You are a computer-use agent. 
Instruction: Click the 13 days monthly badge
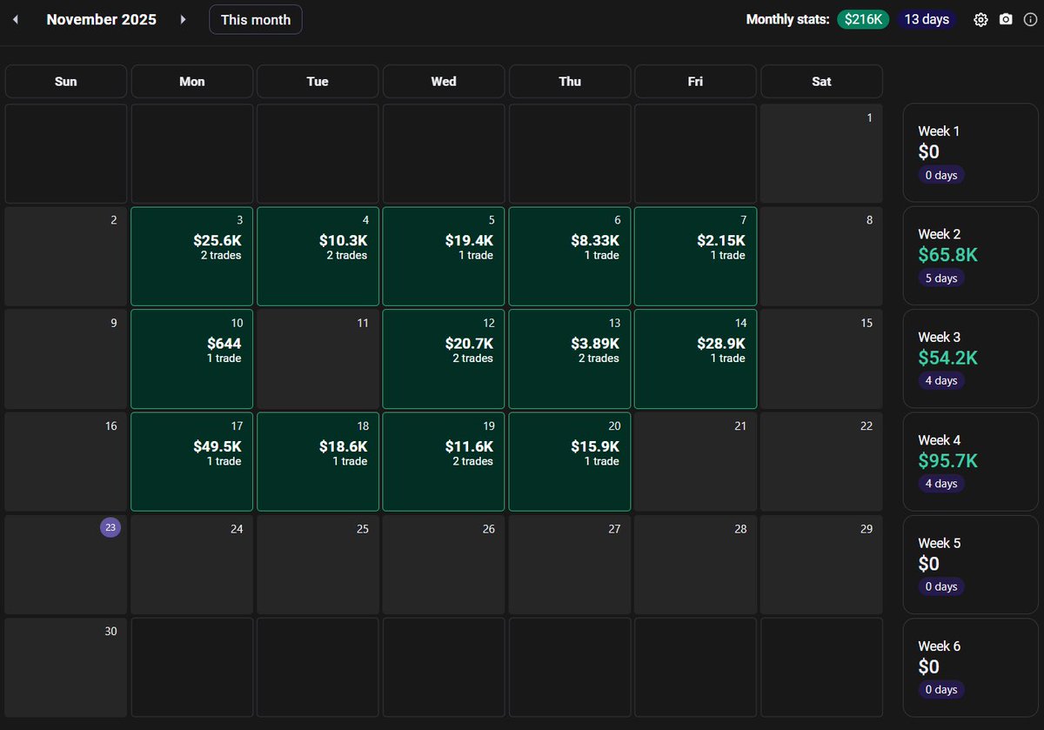tap(927, 19)
